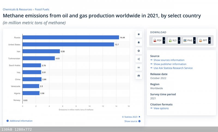Click Additional Information link text
Screen dimensions: 218x132
coord(21,121)
